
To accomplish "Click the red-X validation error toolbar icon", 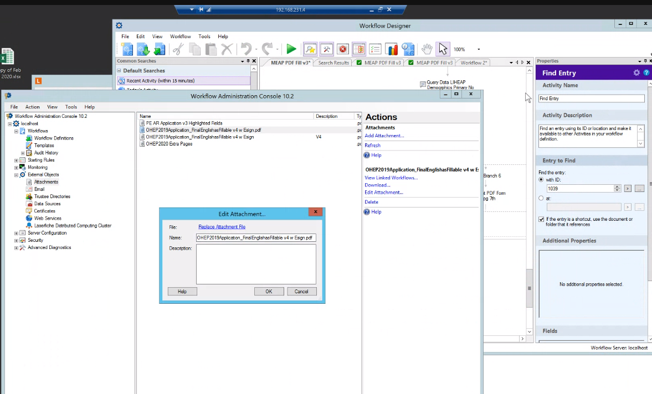I will [343, 49].
